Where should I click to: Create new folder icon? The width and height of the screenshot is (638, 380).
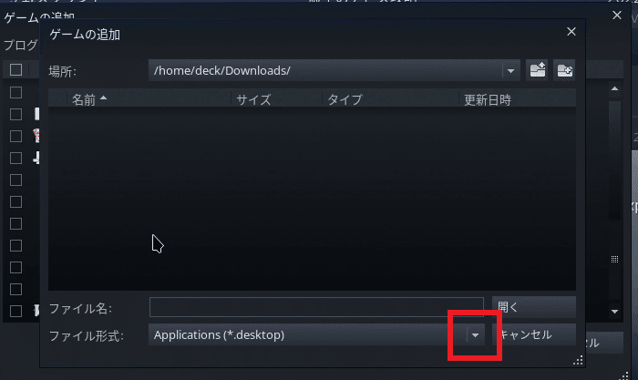coord(564,70)
